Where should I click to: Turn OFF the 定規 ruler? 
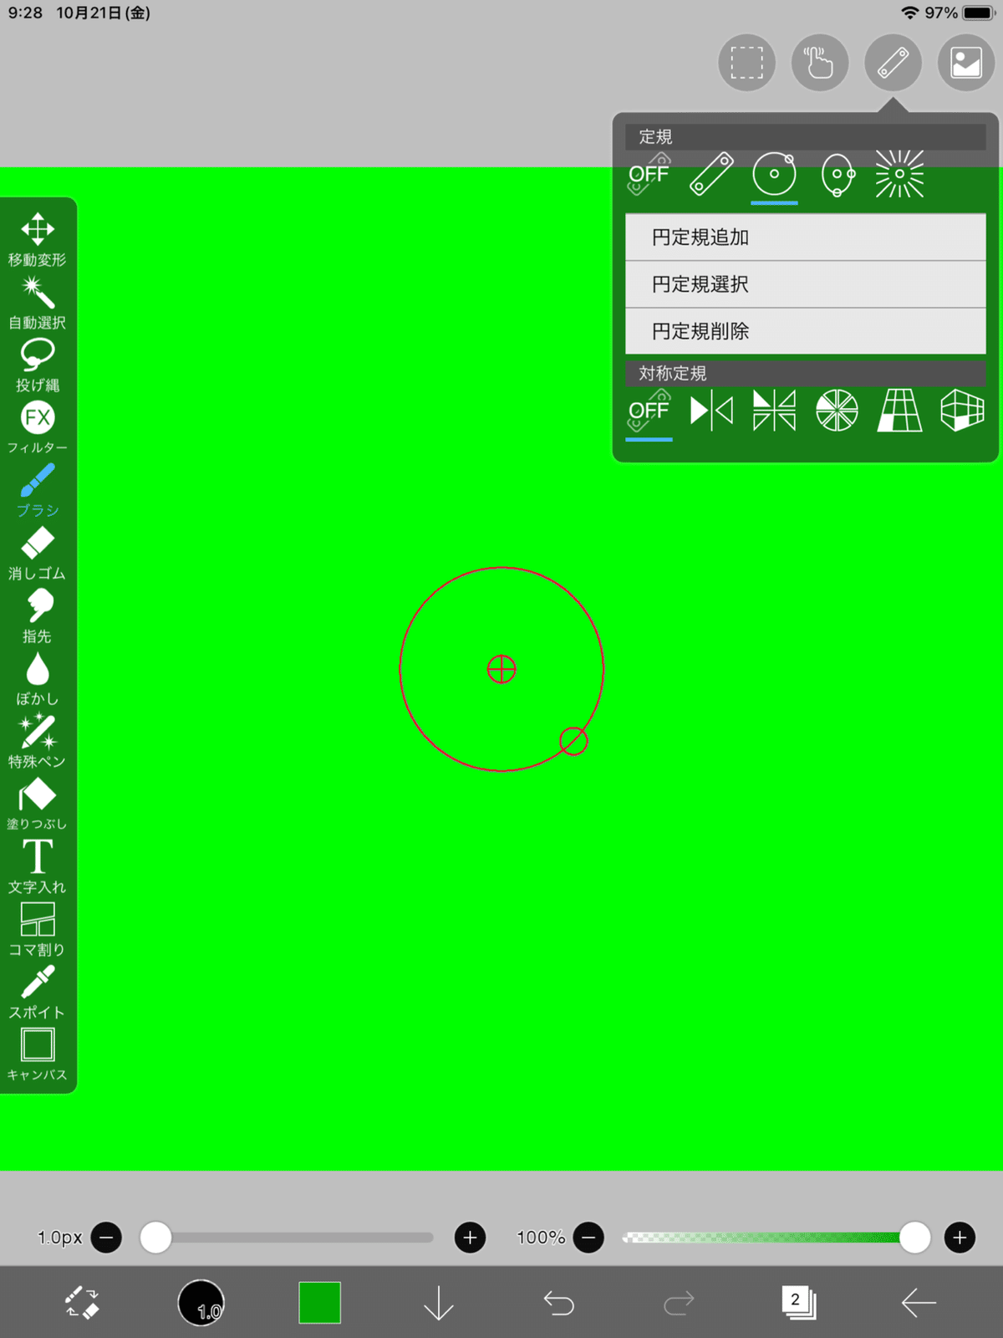click(649, 174)
